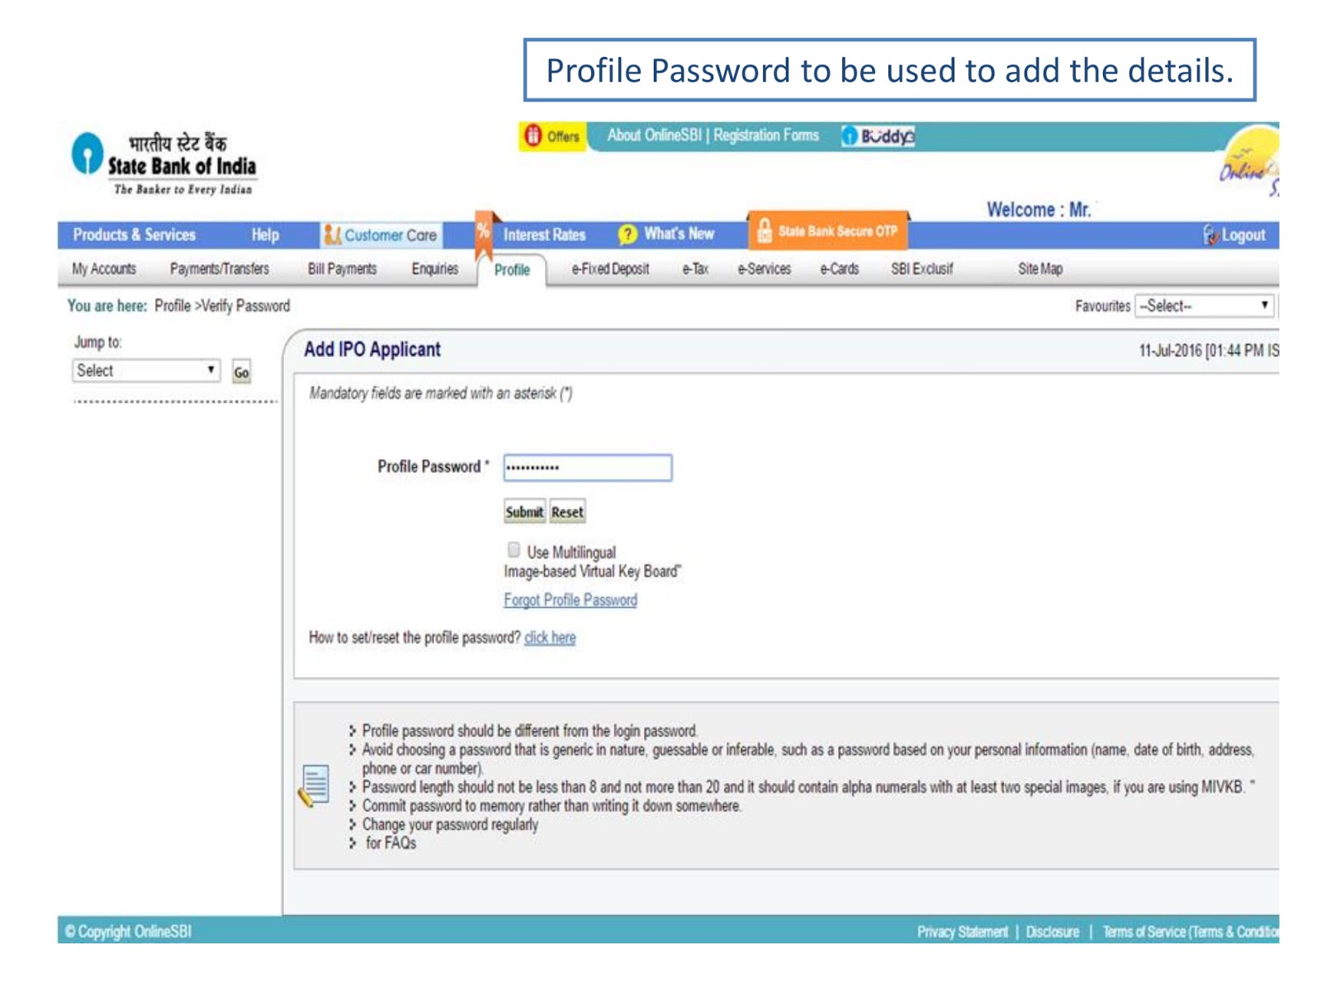Click the 'Welcome : Mr.' greeting text
This screenshot has width=1321, height=991.
point(1039,210)
